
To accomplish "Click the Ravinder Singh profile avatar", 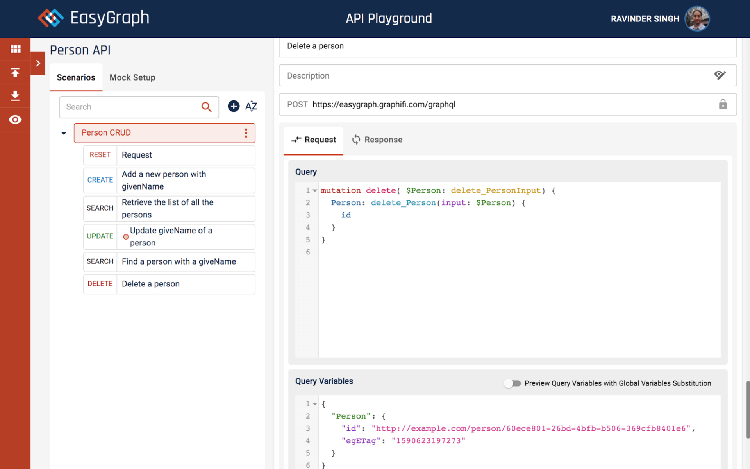I will tap(696, 18).
